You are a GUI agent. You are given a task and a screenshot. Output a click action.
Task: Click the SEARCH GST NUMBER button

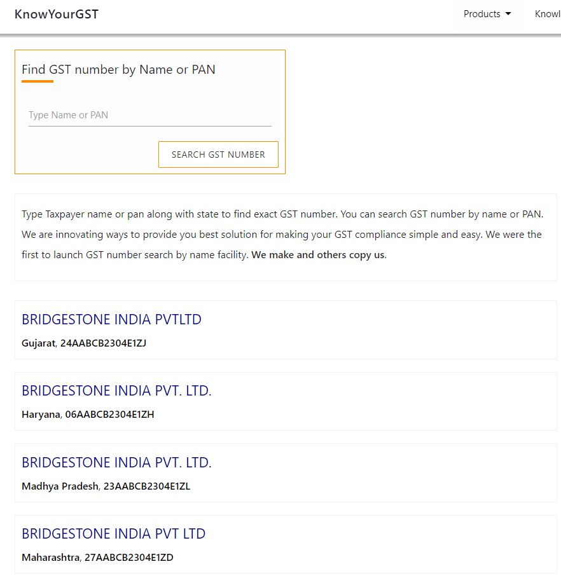tap(218, 155)
